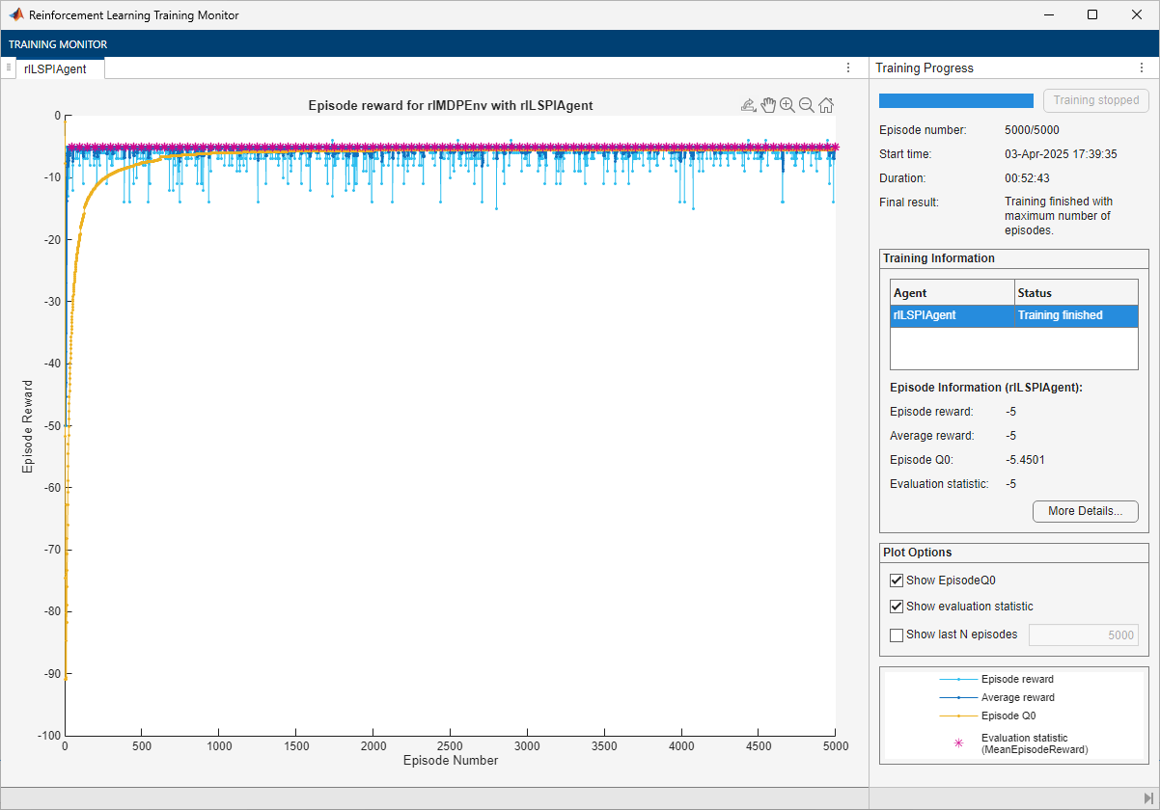Screen dimensions: 1160x810
Task: Uncheck Show EpisodeQ0 checkbox
Action: pos(897,580)
